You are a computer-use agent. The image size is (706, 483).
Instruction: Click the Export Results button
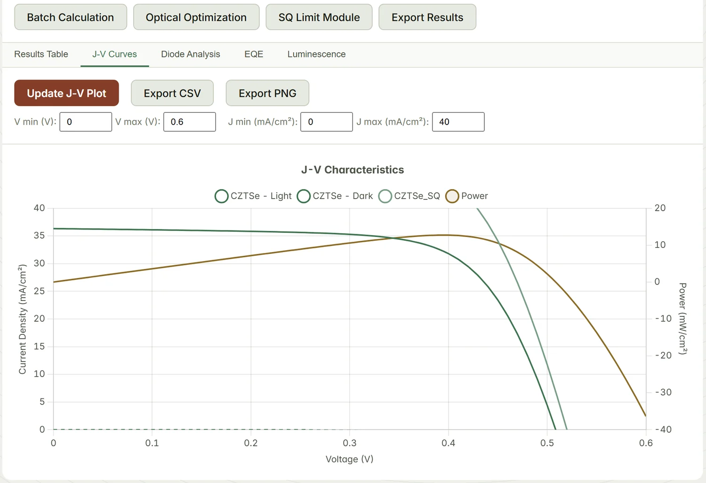(427, 17)
